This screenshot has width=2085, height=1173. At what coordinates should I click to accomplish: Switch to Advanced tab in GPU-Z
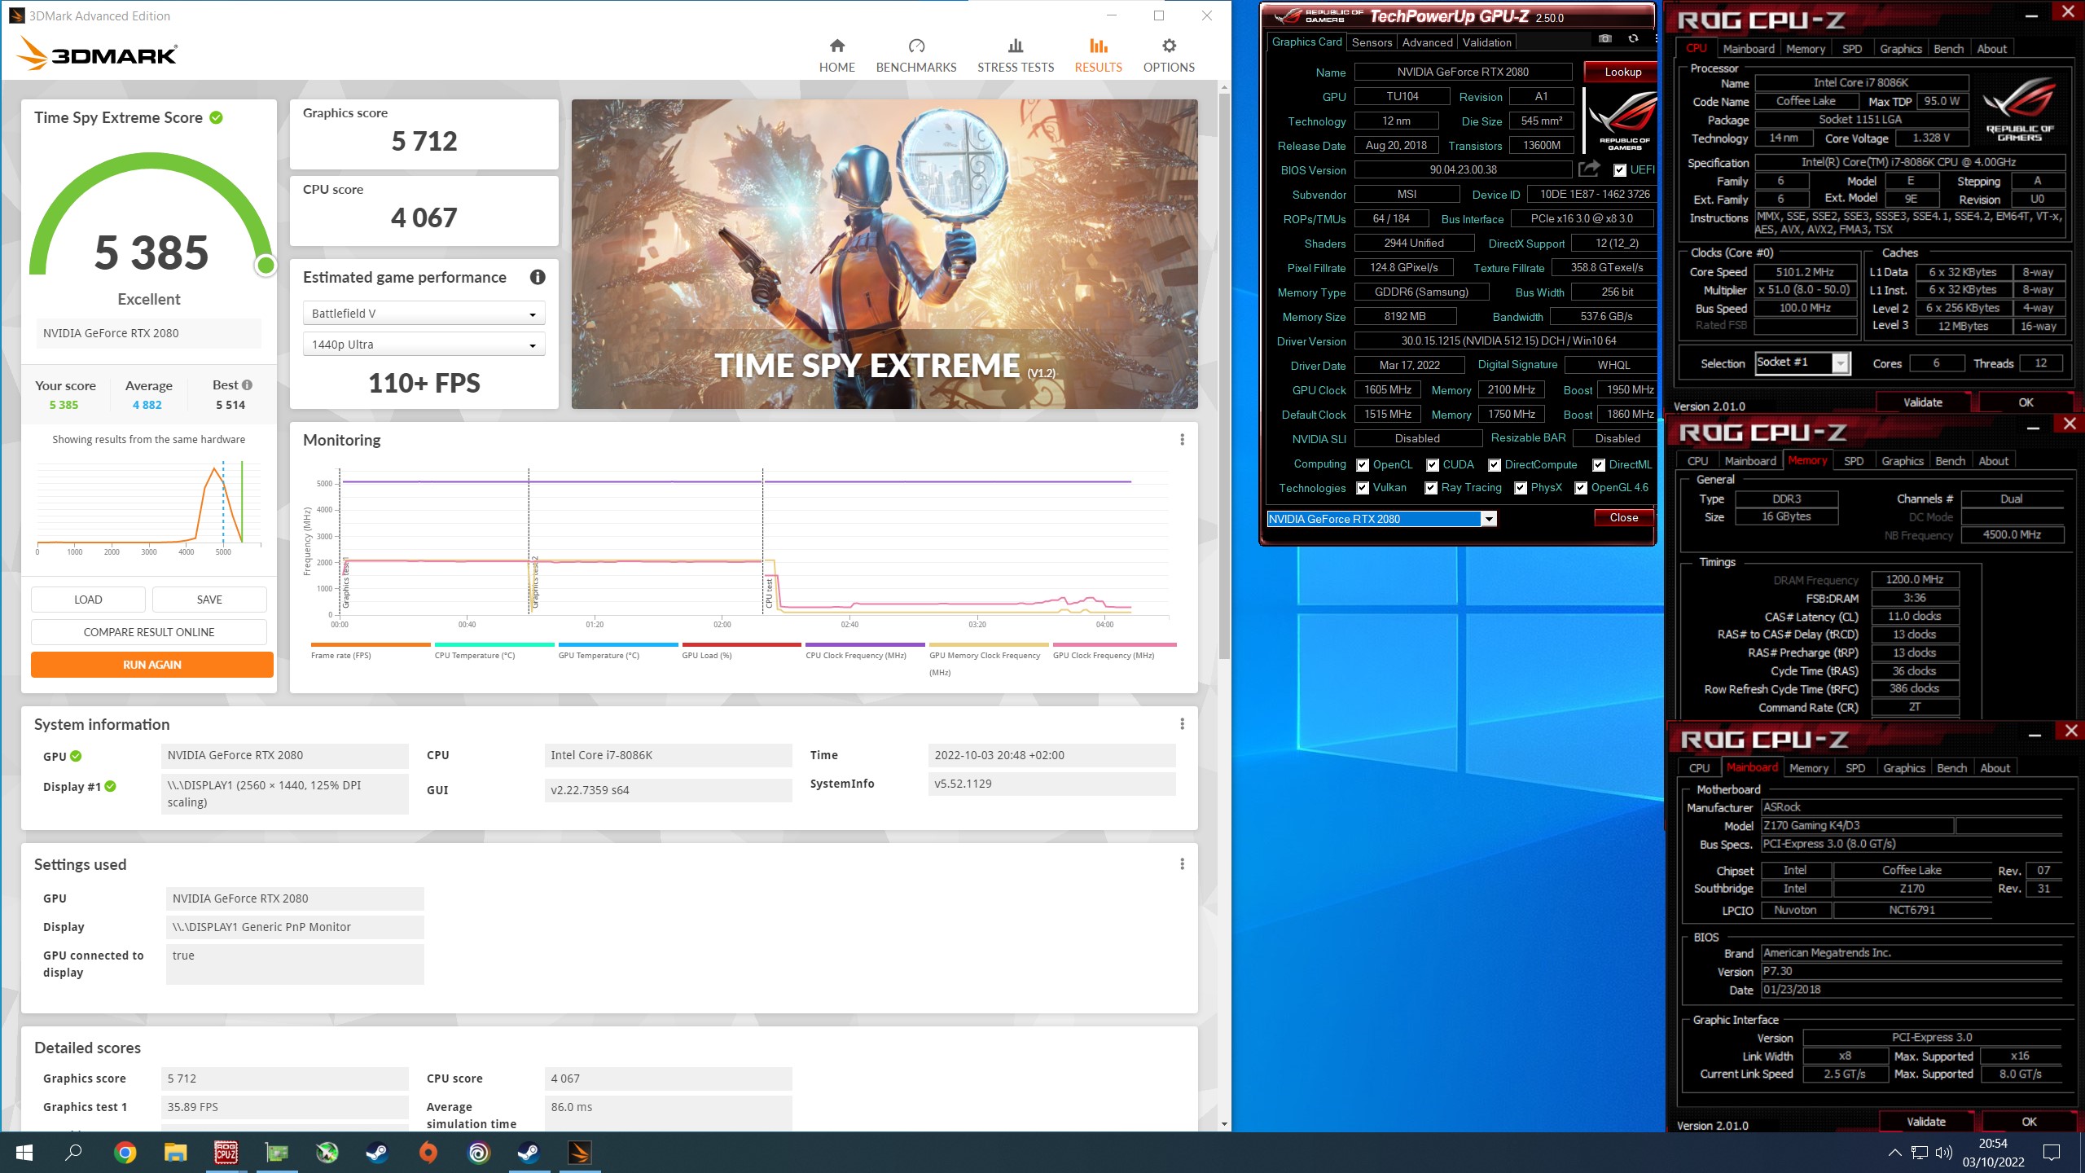tap(1427, 42)
